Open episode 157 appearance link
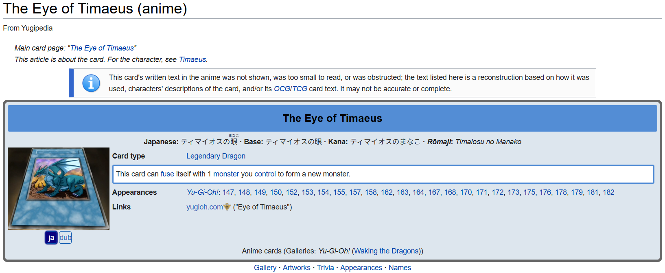Image resolution: width=665 pixels, height=273 pixels. 355,192
